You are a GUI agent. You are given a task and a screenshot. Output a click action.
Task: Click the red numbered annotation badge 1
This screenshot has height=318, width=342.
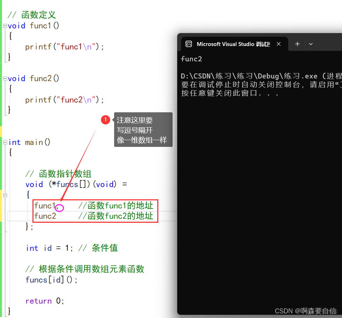pos(106,120)
